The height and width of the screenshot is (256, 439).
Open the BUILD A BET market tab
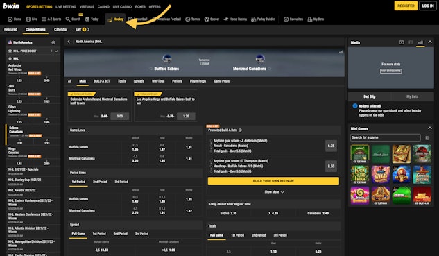[102, 81]
